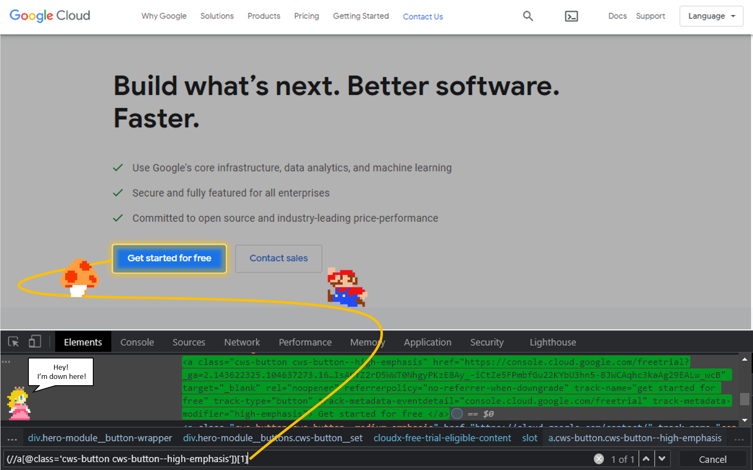Click Get started for free button
Viewport: 753px width, 470px height.
click(x=169, y=258)
